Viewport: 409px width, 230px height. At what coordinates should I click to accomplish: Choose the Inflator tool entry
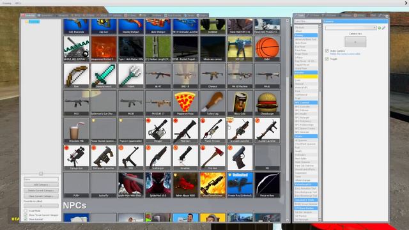pyautogui.click(x=306, y=57)
